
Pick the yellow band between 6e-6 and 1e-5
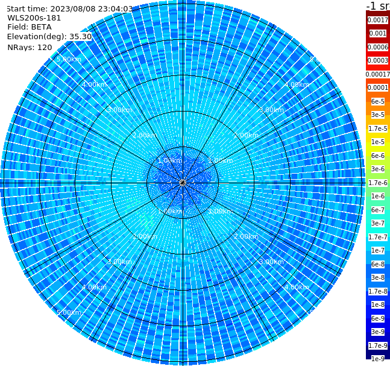point(378,149)
